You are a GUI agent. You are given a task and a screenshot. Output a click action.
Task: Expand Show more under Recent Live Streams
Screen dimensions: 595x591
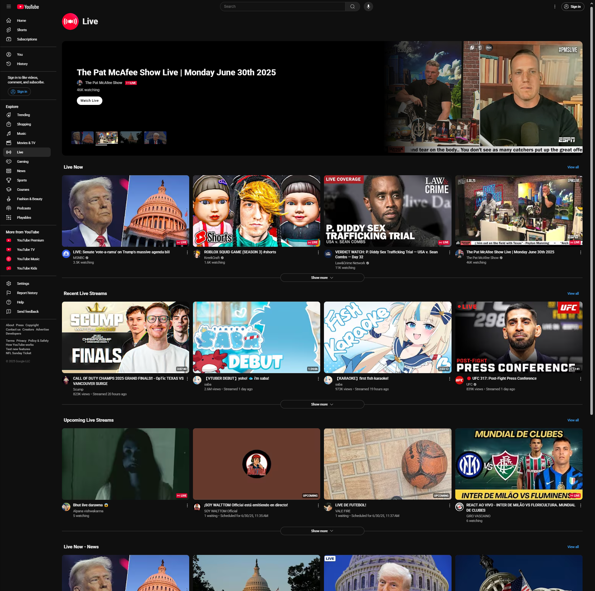(x=322, y=404)
